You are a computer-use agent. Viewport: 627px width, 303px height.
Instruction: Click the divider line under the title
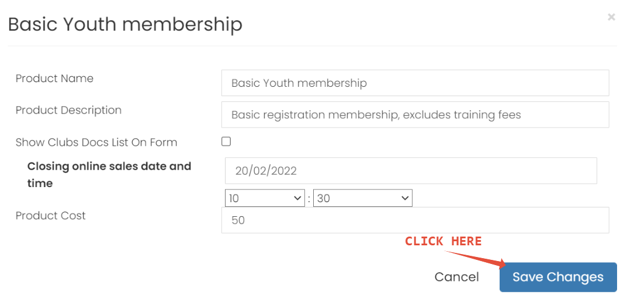click(x=312, y=46)
